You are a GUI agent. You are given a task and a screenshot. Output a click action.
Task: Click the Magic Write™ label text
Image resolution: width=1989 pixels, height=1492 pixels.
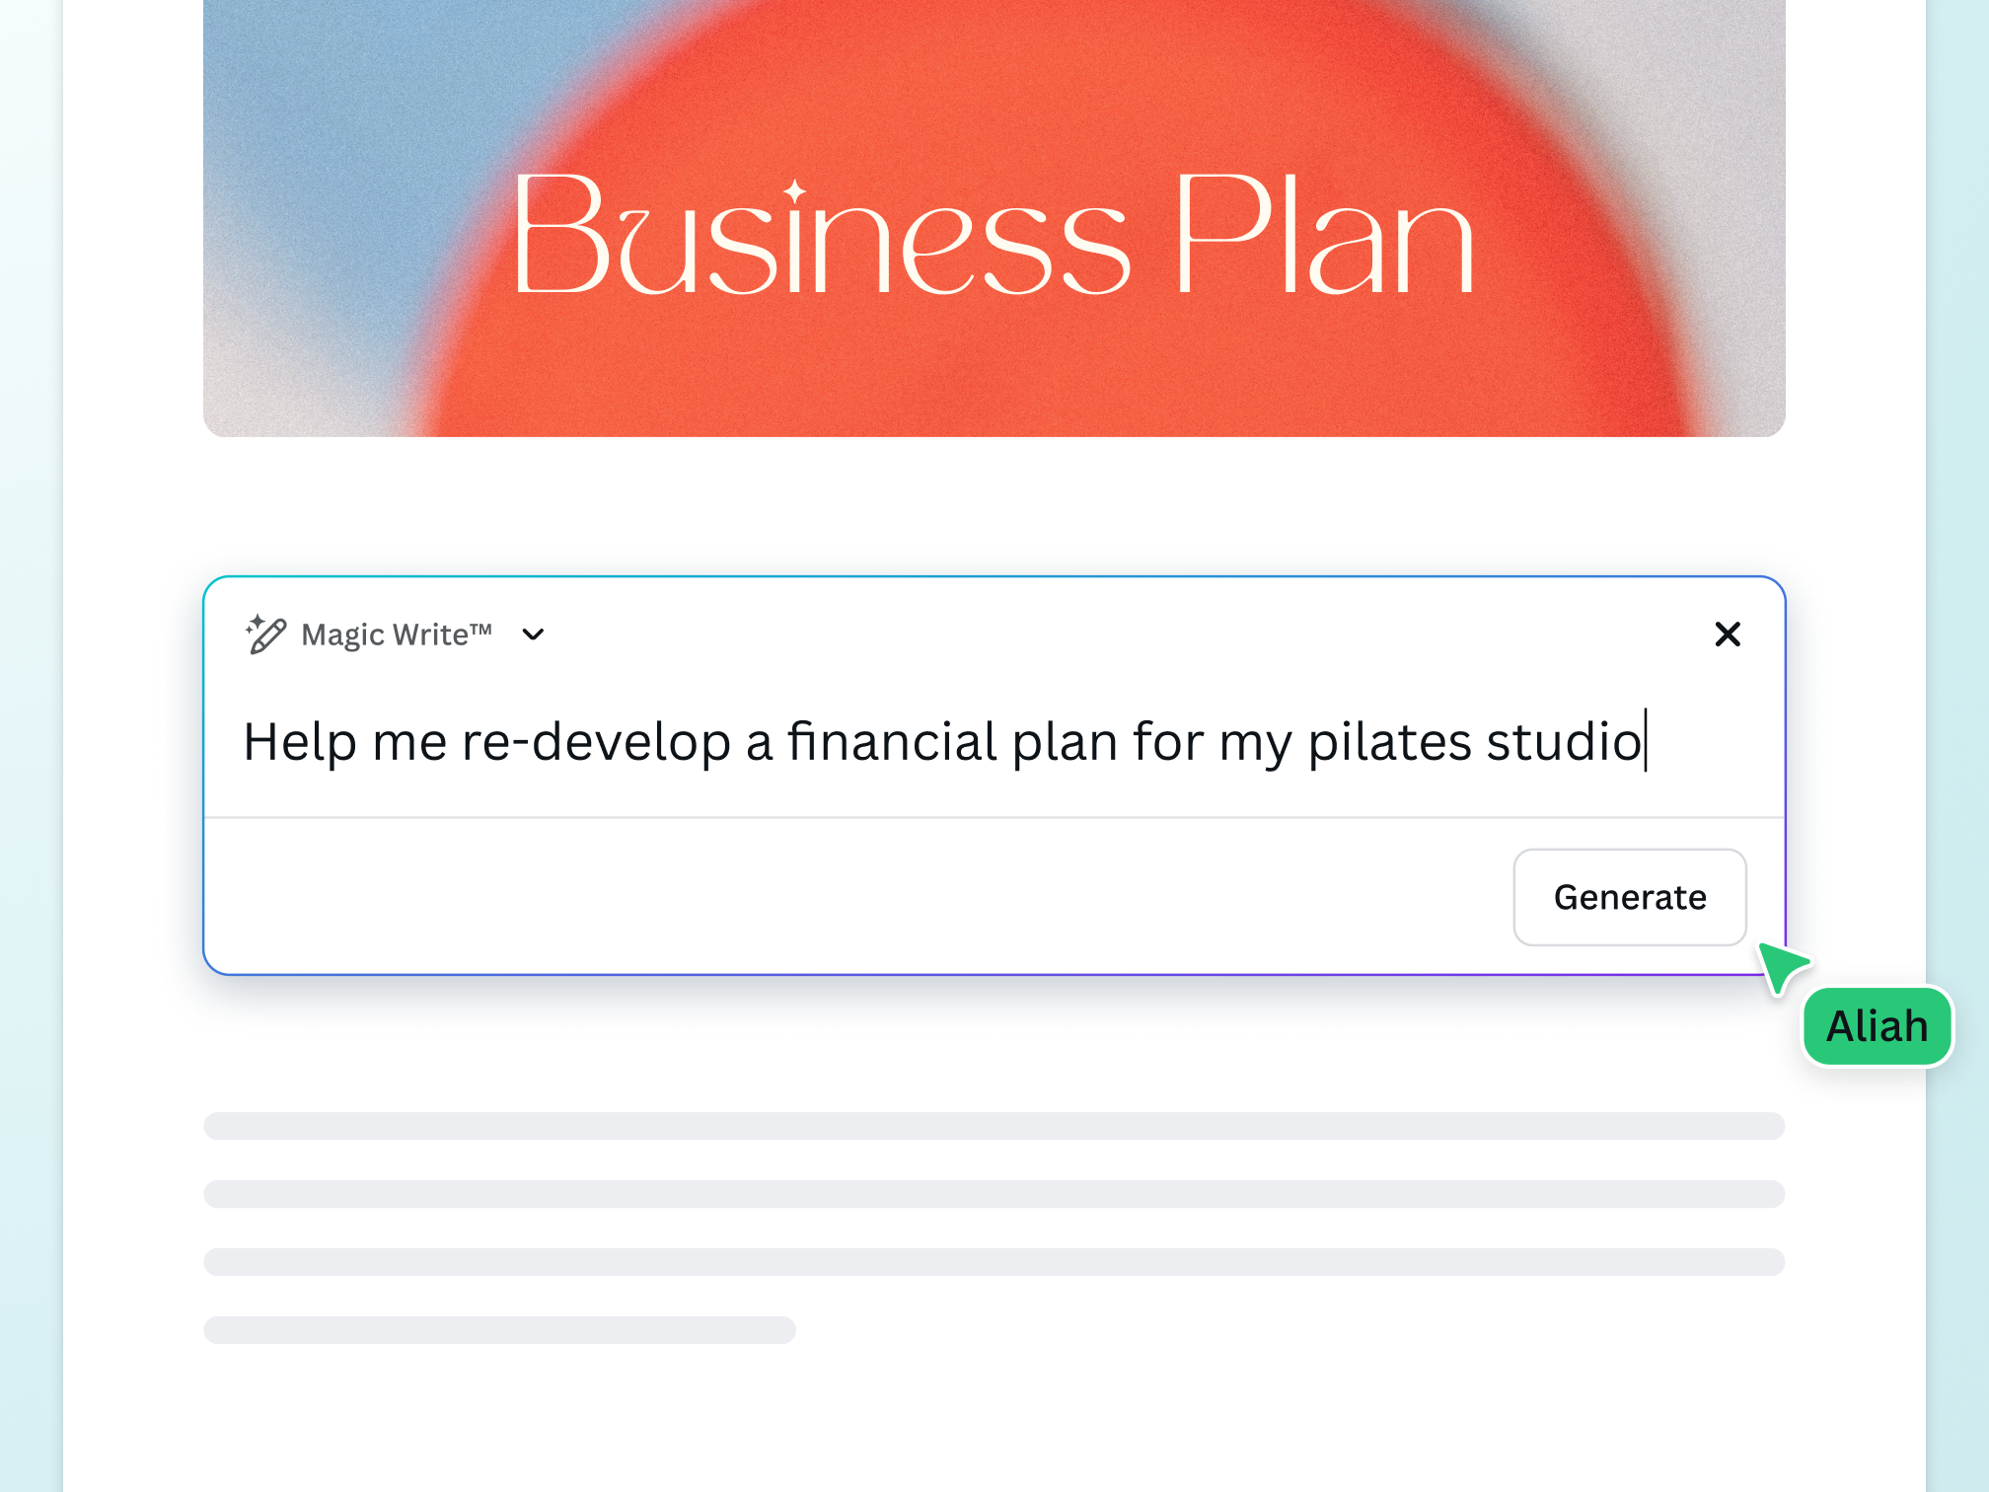coord(396,634)
